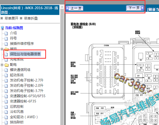Click page icon next to 接插件维修程序
Viewport: 159px width, 125px height.
pyautogui.click(x=6, y=44)
